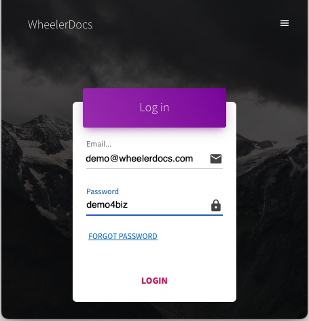Viewport: 309px width, 321px height.
Task: Place cursor on the @ symbol in email
Action: [x=115, y=158]
